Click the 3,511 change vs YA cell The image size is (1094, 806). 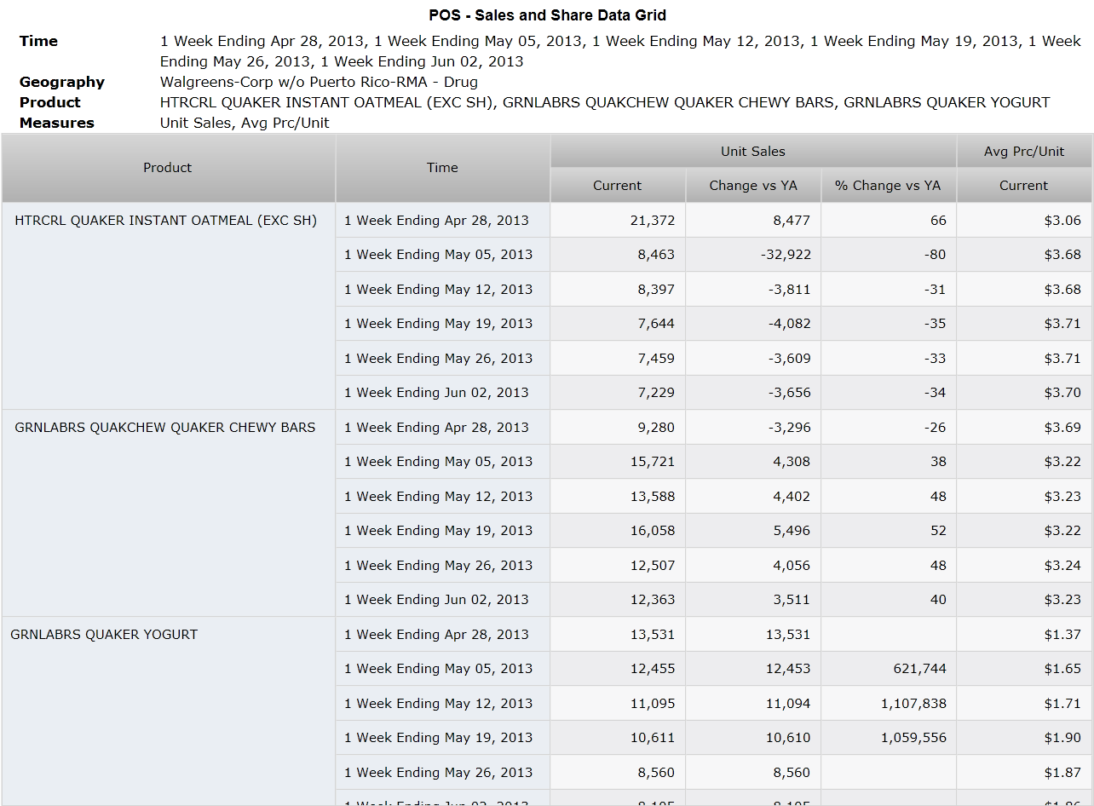tap(753, 600)
